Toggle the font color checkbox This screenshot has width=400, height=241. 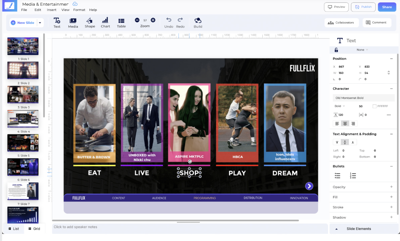374,106
